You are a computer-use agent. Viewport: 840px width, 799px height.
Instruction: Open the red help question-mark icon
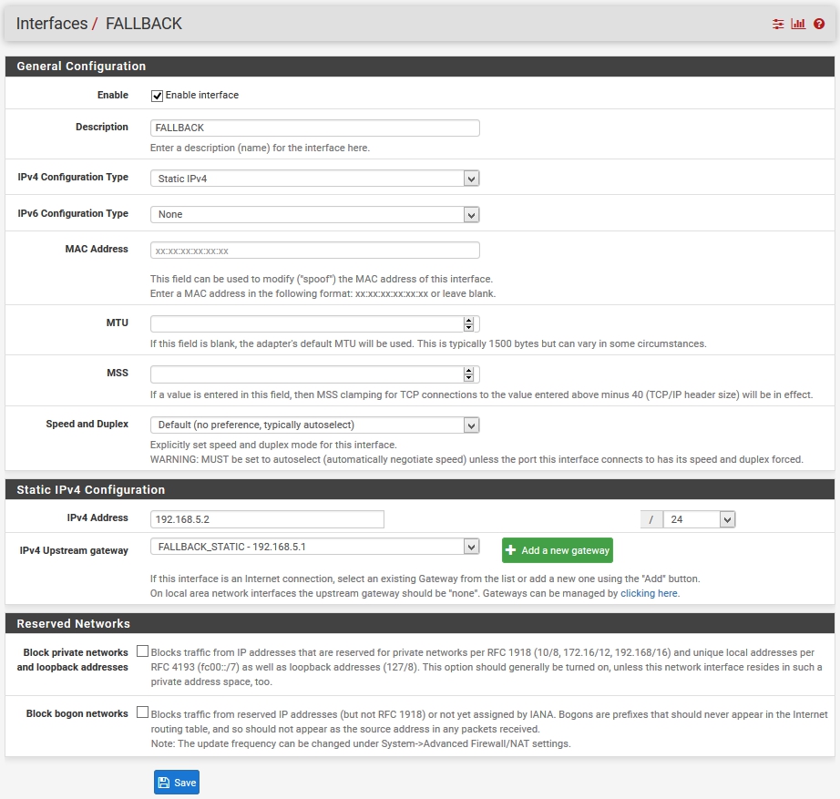[819, 24]
